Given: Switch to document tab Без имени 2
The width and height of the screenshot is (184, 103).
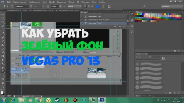Looking at the screenshot, I should coord(44,10).
